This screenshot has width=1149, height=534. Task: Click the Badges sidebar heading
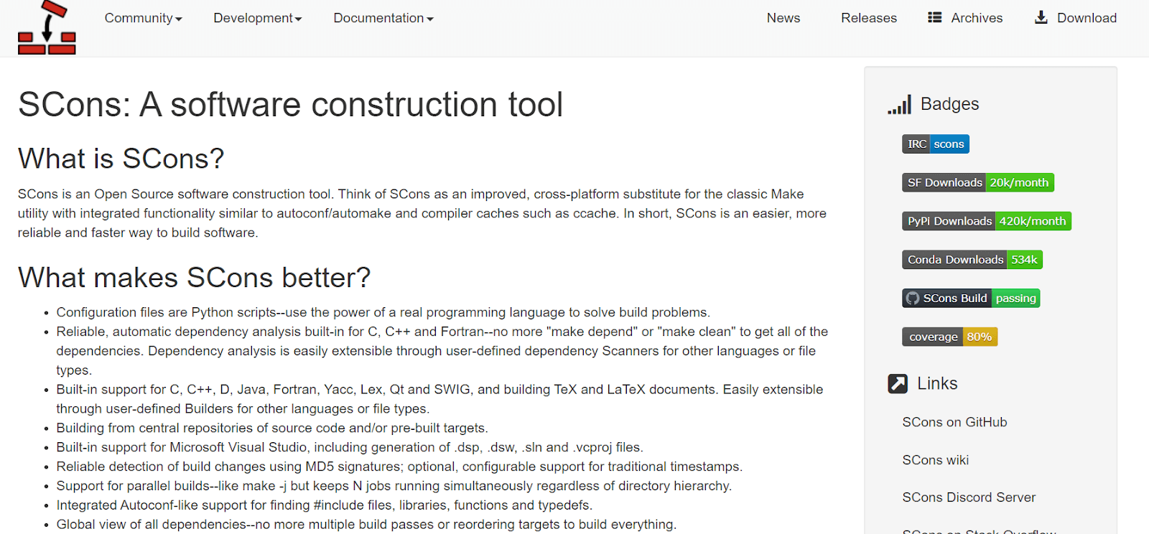(949, 104)
